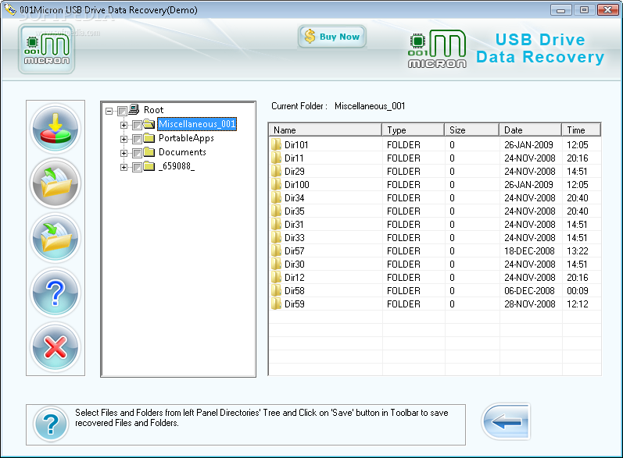
Task: Expand the PortableApps tree node
Action: (x=124, y=139)
